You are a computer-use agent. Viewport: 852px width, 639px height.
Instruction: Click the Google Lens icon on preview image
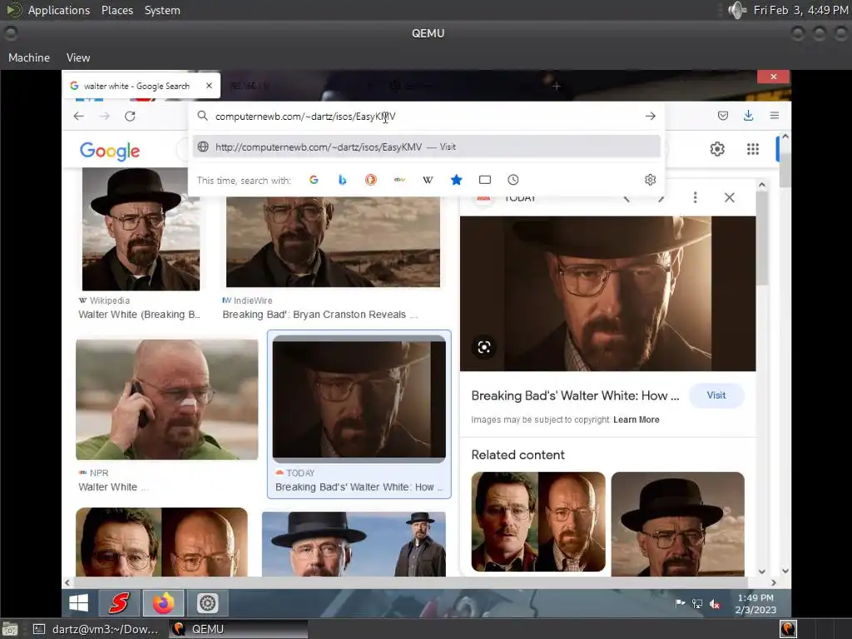coord(483,347)
